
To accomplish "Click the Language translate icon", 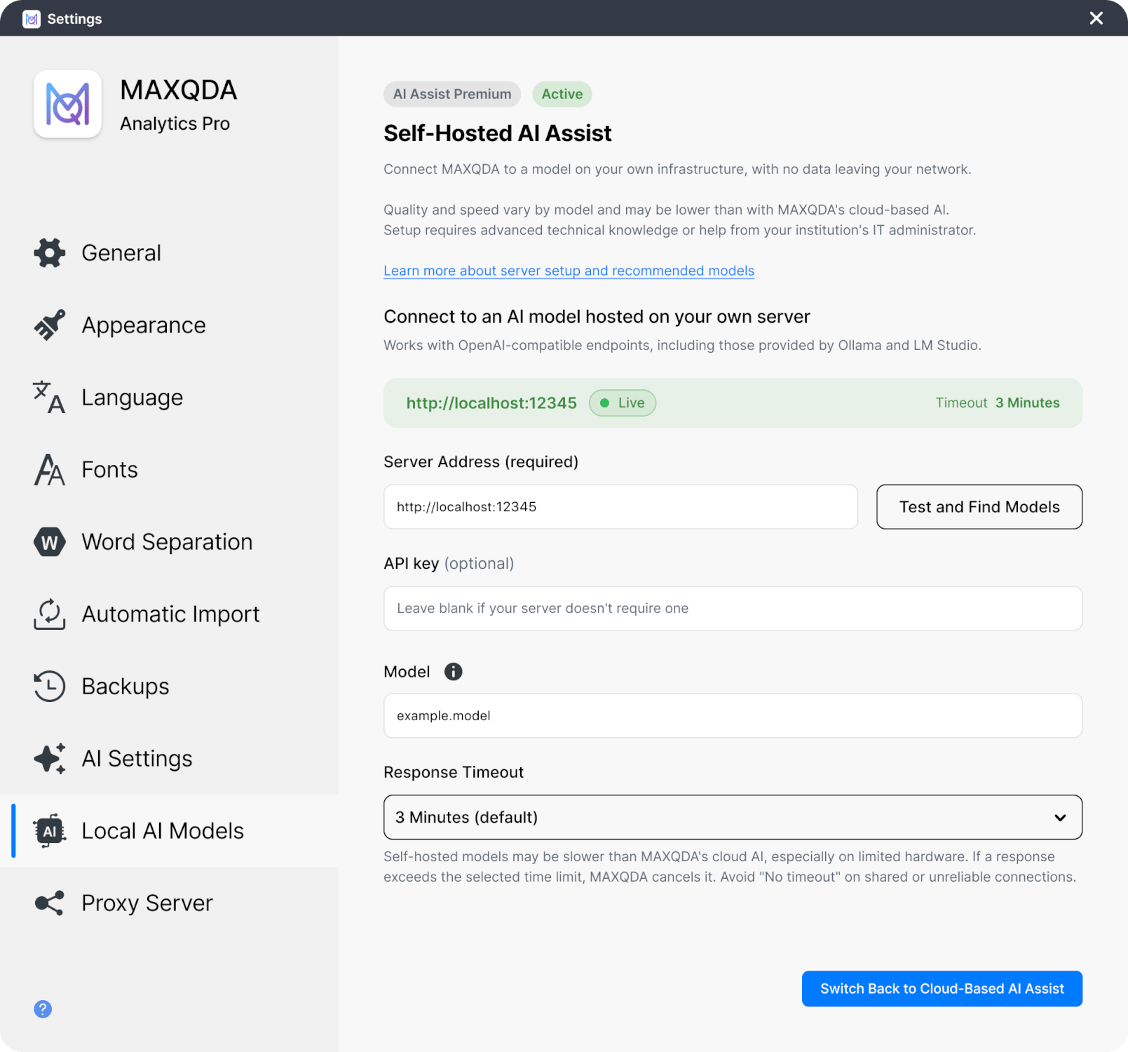I will 49,398.
